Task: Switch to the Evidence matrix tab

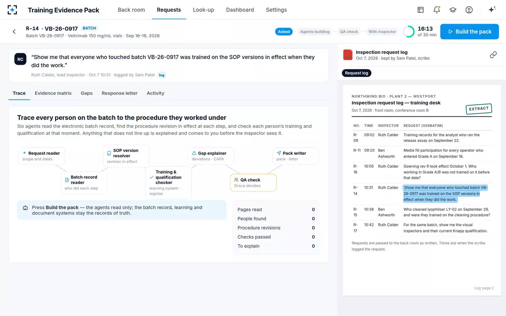Action: point(53,93)
